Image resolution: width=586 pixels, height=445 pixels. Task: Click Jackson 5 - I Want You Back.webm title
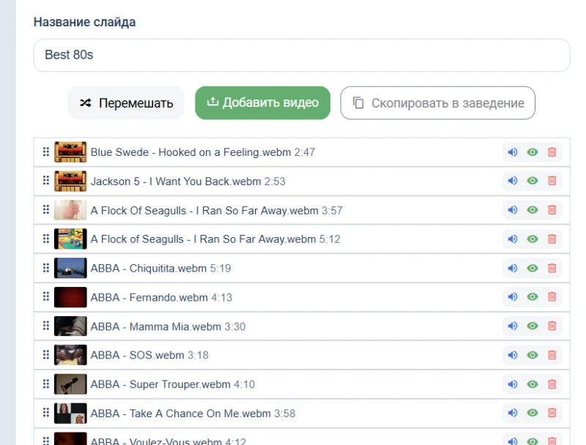(176, 182)
